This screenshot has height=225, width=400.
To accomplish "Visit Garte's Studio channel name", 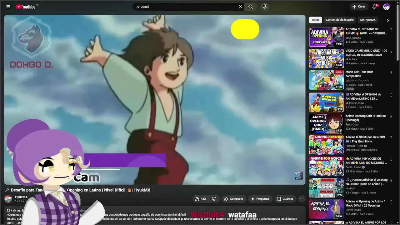I will coord(353,210).
